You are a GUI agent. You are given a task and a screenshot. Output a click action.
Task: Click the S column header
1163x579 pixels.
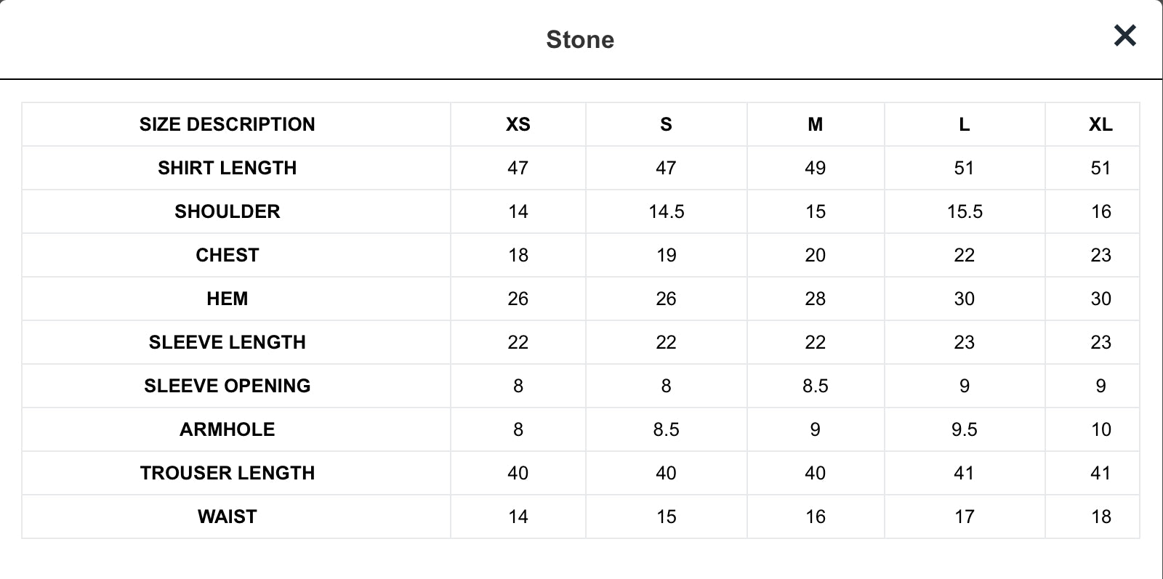point(666,124)
